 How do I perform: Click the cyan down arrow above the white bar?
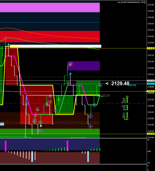(x=8, y=45)
